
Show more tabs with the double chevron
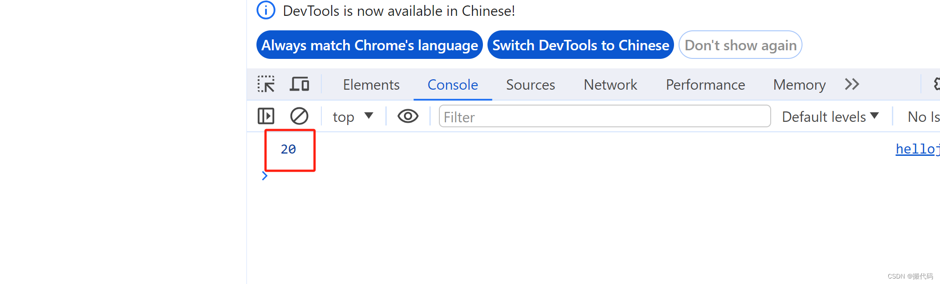pos(851,84)
